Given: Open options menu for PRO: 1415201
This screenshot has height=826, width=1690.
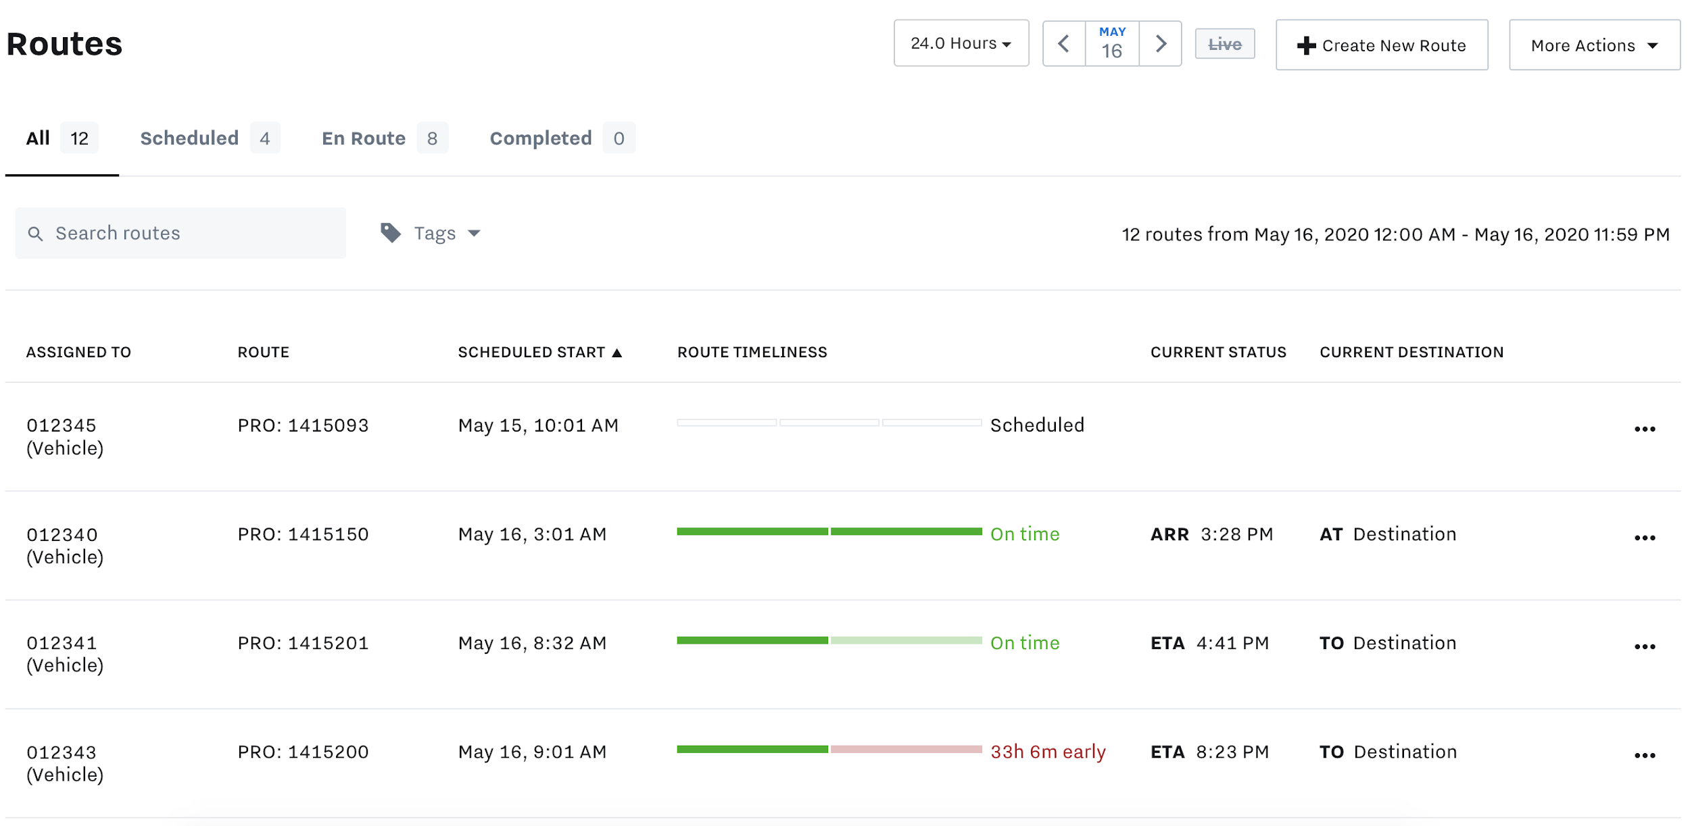Looking at the screenshot, I should click(1644, 646).
